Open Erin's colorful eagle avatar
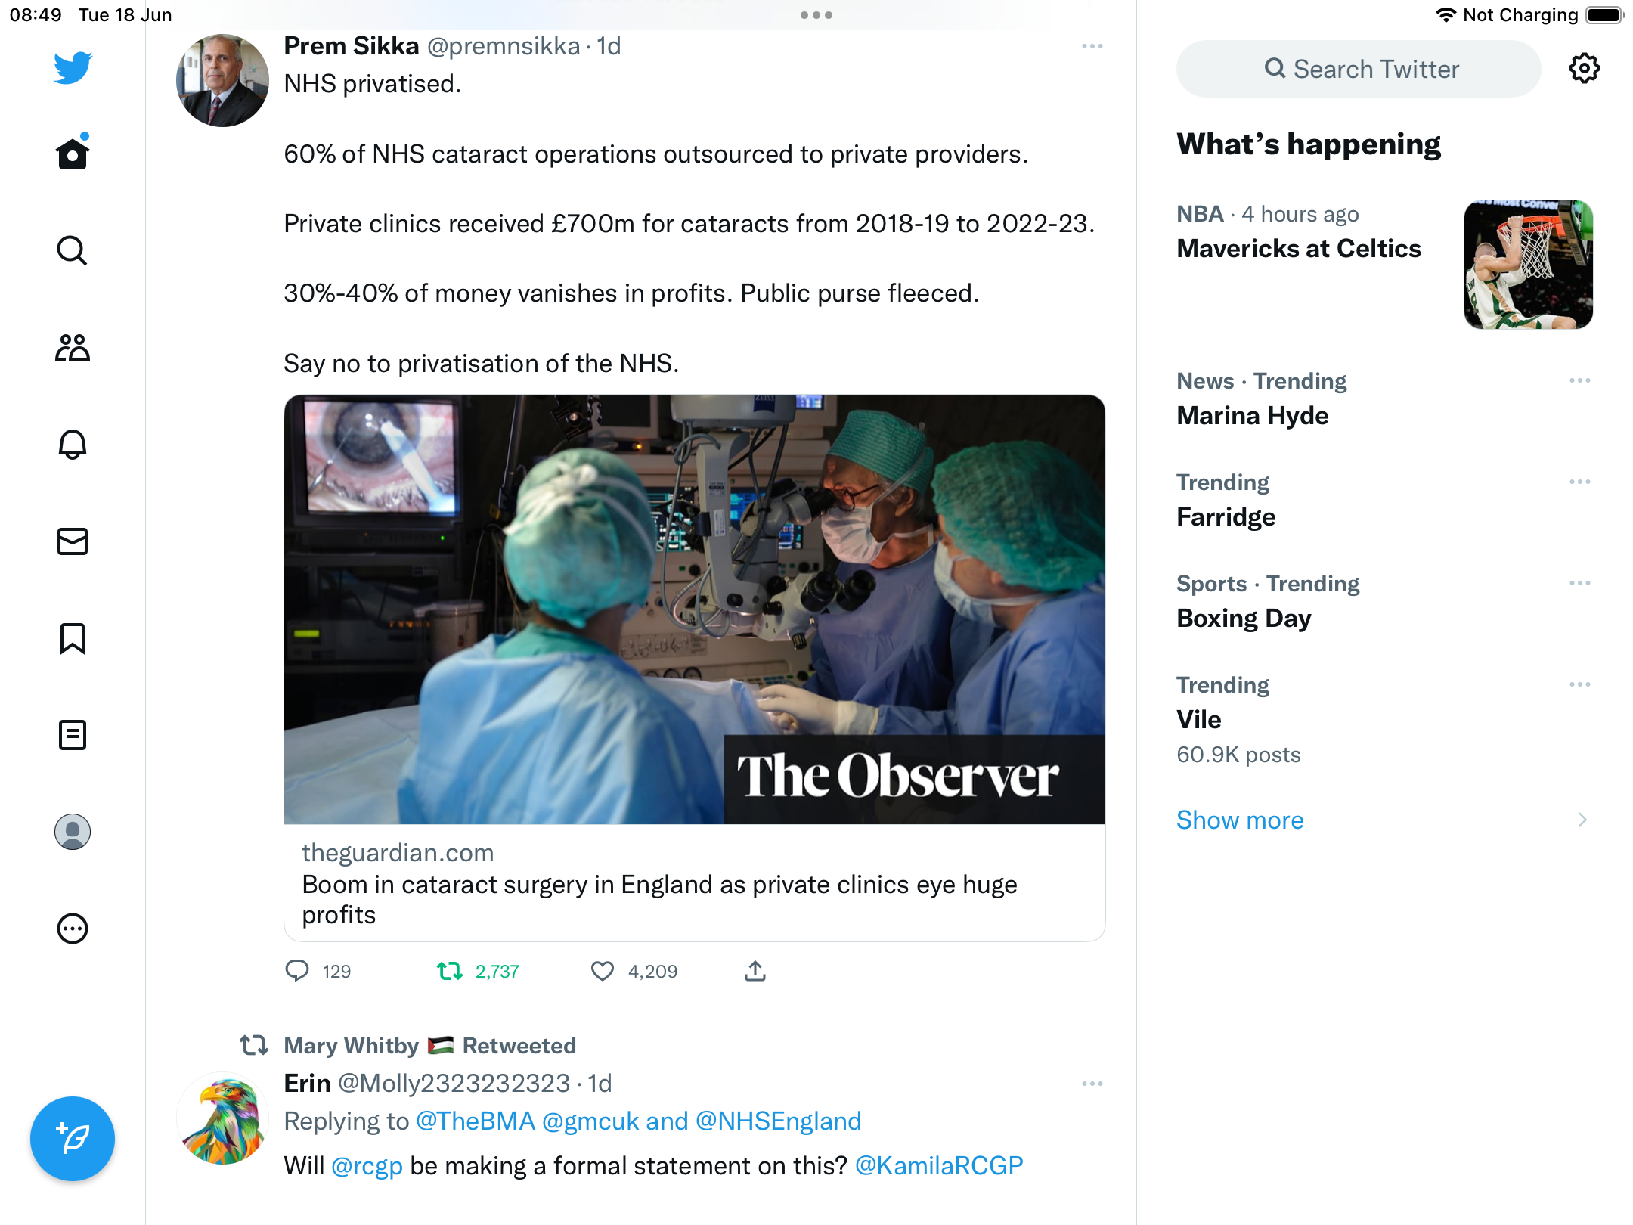1633x1225 pixels. (x=222, y=1118)
